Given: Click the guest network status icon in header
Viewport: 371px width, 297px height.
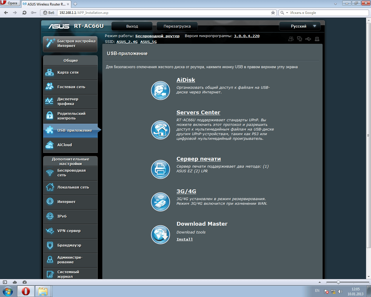Looking at the screenshot, I should (291, 39).
